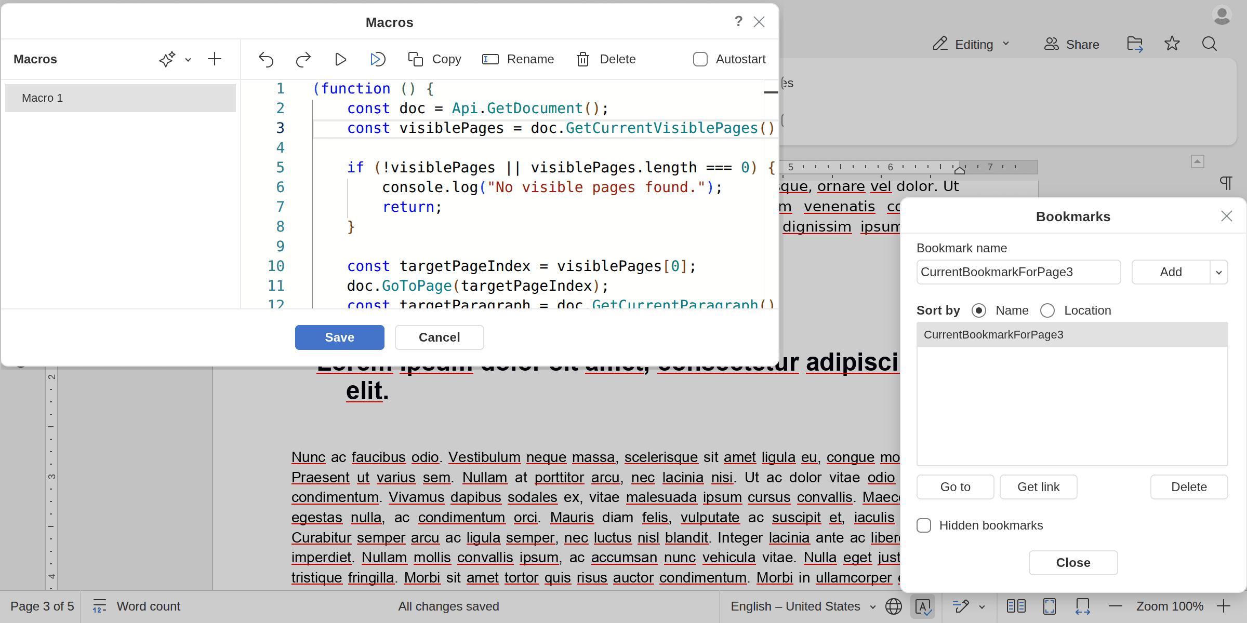Go to the CurrentBookmarkForPage3 bookmark

pos(954,487)
